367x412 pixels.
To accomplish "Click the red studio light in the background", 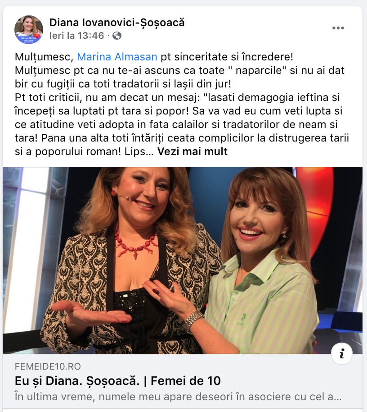I will pos(313,200).
